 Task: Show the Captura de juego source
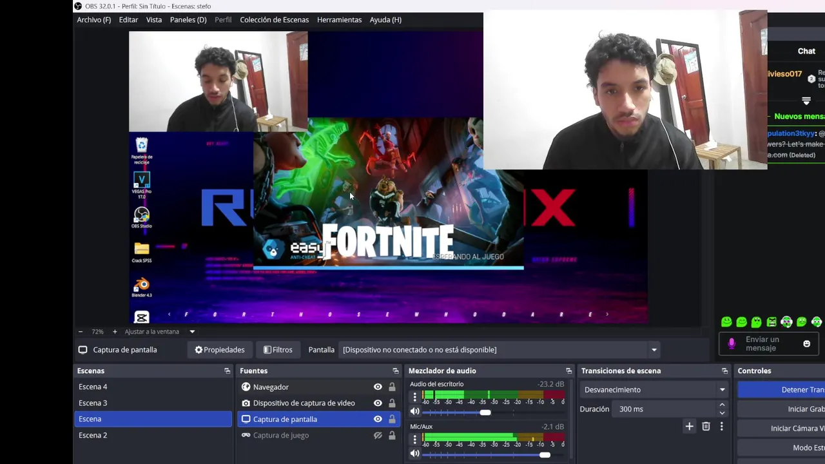(378, 436)
